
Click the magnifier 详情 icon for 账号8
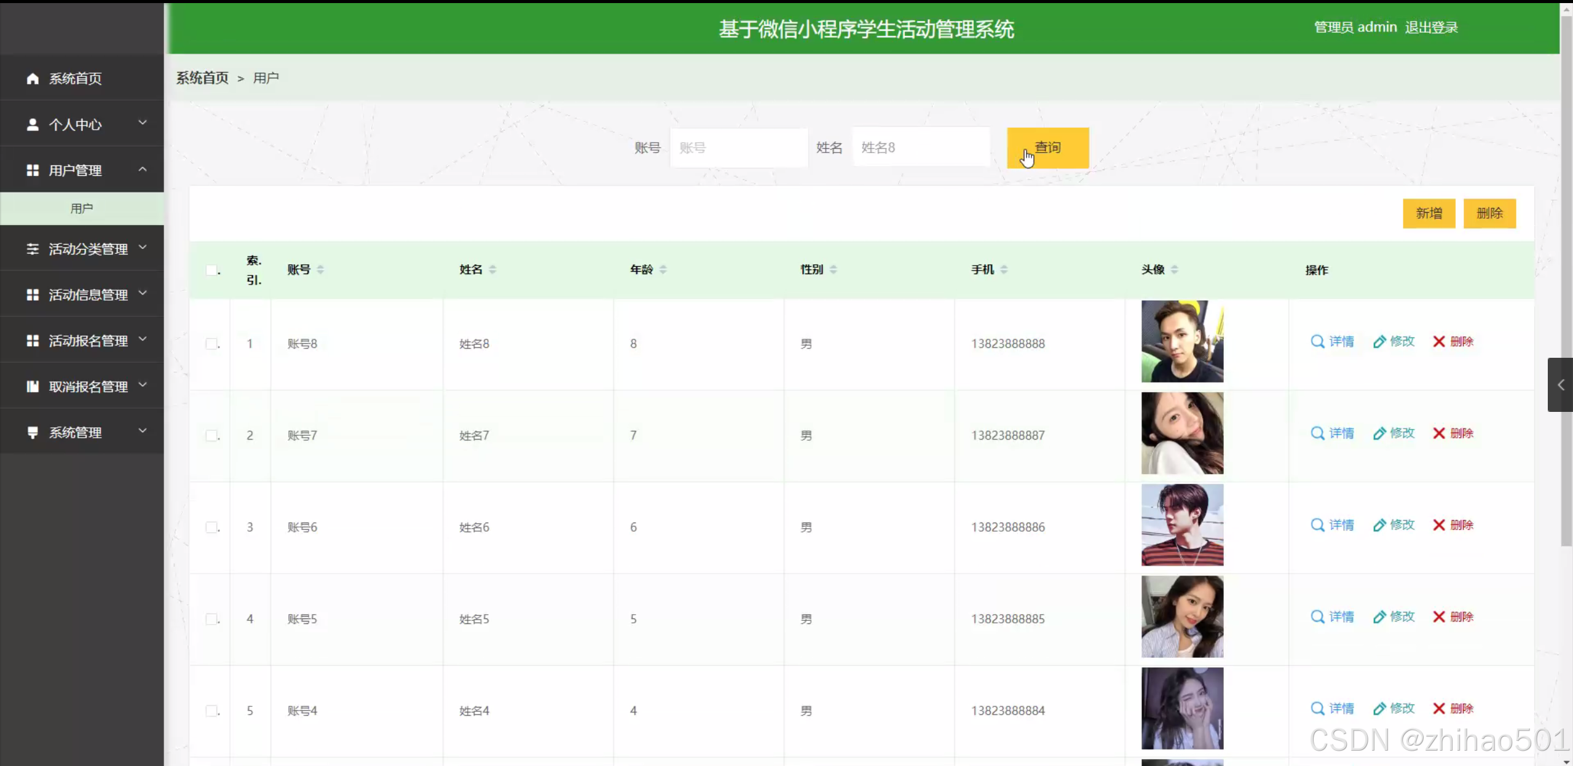click(1317, 342)
